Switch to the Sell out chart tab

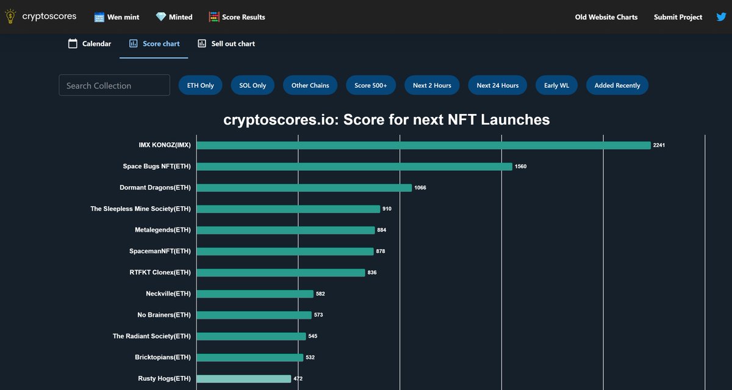pos(226,43)
